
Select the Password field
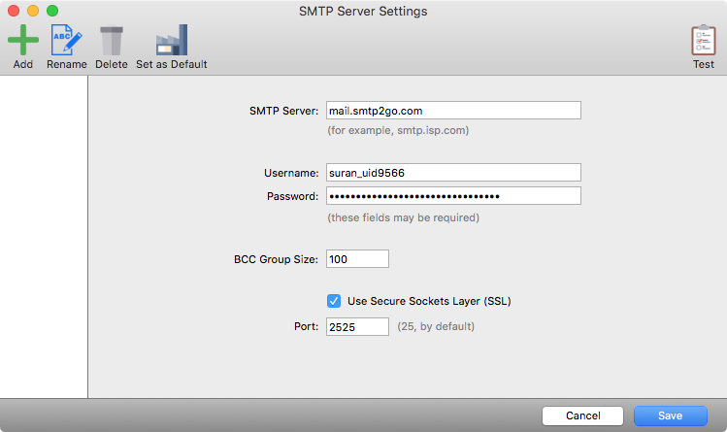click(453, 196)
